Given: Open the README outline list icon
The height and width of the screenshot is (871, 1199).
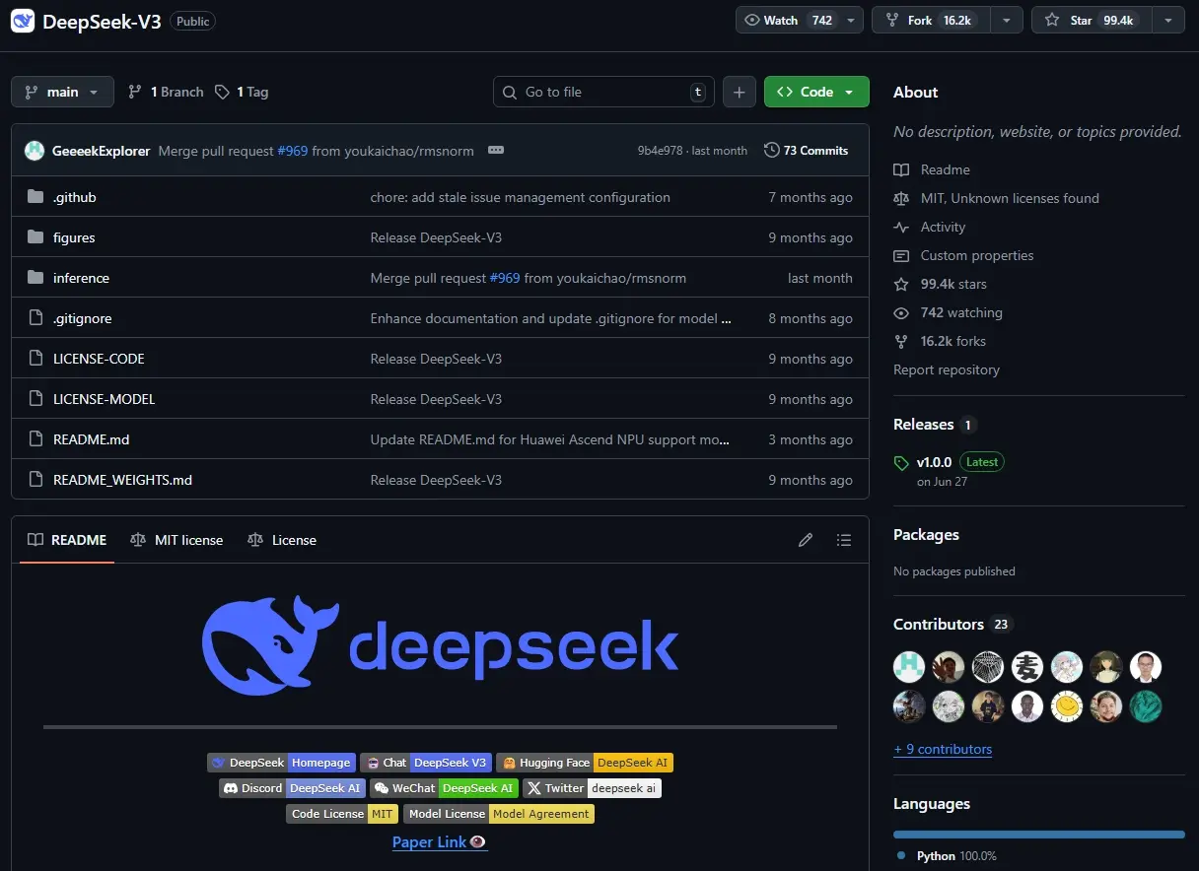Looking at the screenshot, I should 843,540.
